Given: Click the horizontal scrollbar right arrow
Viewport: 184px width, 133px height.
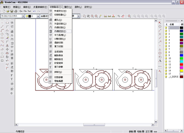Looking at the screenshot, I should 153,125.
